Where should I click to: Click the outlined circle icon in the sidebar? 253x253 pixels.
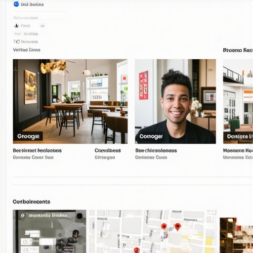pos(18,42)
